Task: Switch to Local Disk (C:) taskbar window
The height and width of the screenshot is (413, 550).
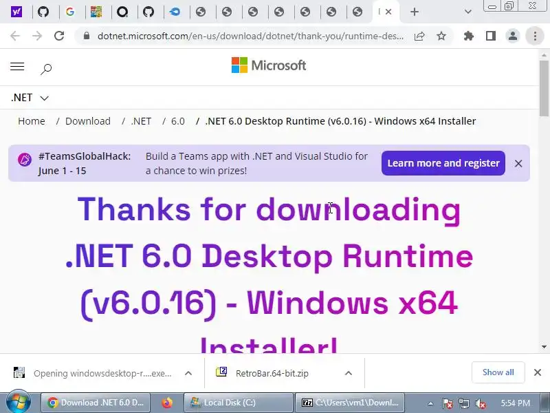Action: (x=239, y=403)
